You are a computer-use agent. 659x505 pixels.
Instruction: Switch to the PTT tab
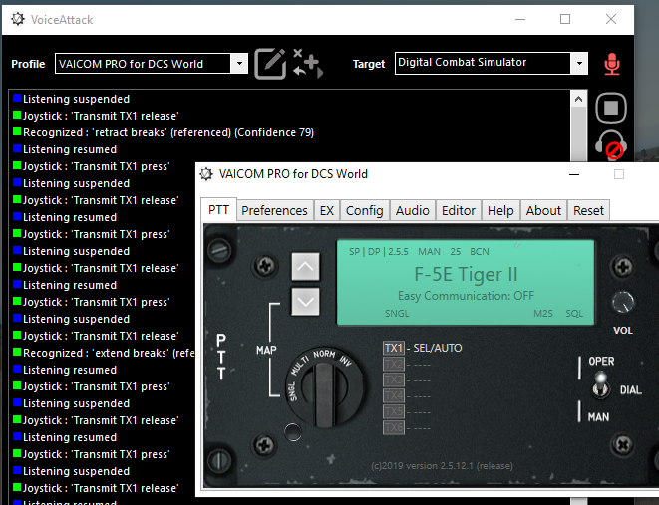(218, 209)
